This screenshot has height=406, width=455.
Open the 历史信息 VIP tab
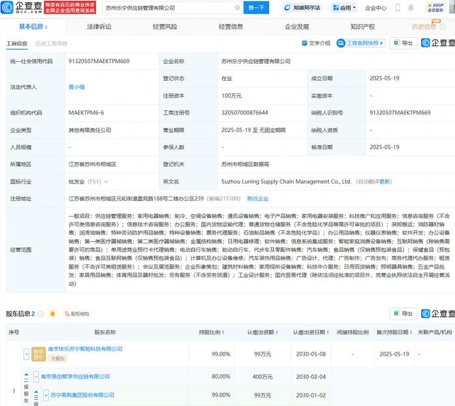424,27
